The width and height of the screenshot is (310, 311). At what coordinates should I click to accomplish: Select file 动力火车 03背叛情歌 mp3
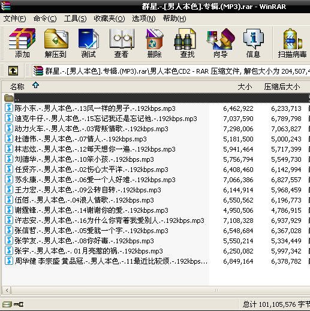[91, 129]
